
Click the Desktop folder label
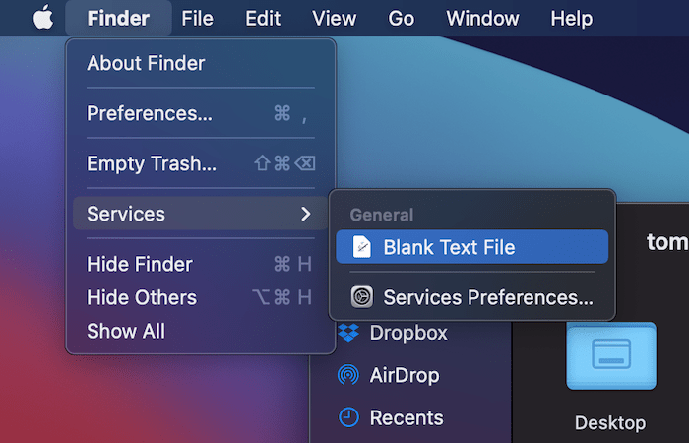(x=610, y=422)
